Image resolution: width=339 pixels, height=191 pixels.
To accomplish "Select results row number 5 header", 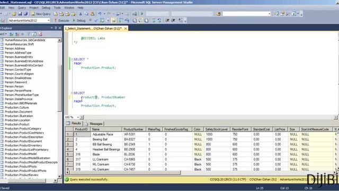I will [69, 154].
